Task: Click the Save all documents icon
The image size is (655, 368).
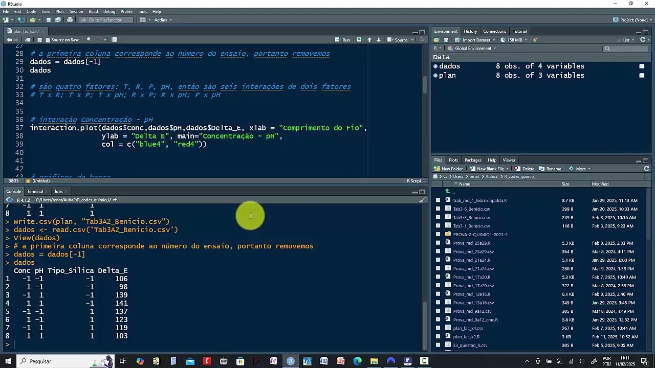Action: 58,20
